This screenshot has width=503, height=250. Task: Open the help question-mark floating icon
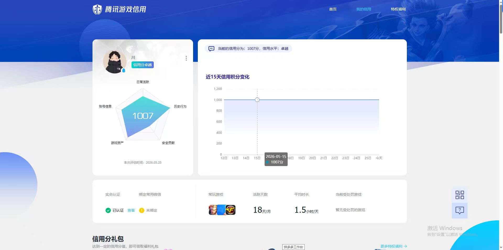click(x=460, y=210)
